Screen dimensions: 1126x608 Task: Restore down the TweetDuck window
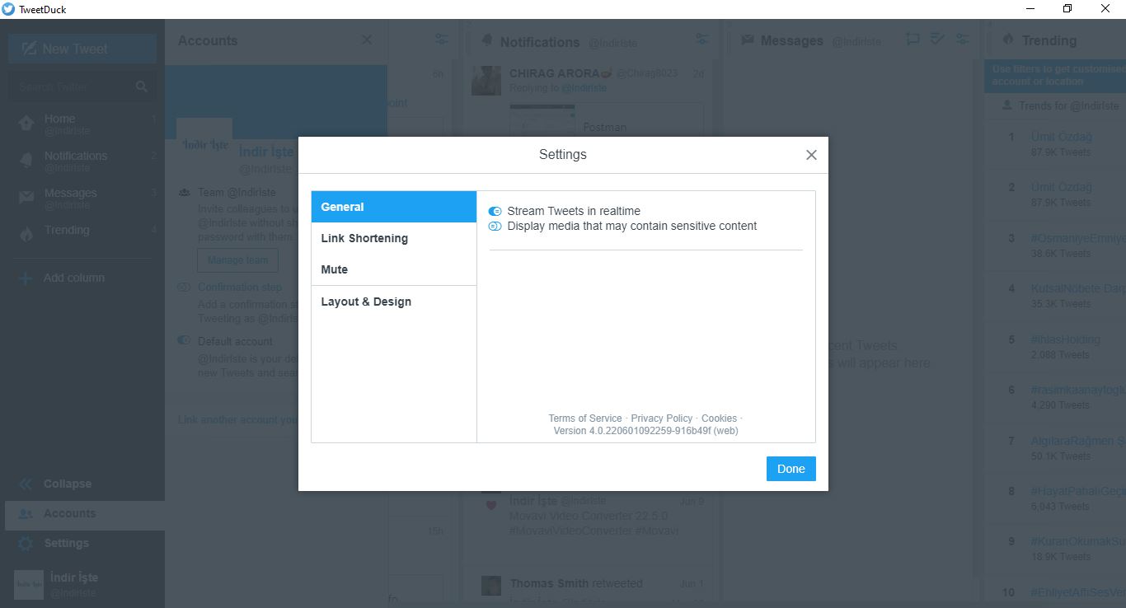[x=1068, y=9]
